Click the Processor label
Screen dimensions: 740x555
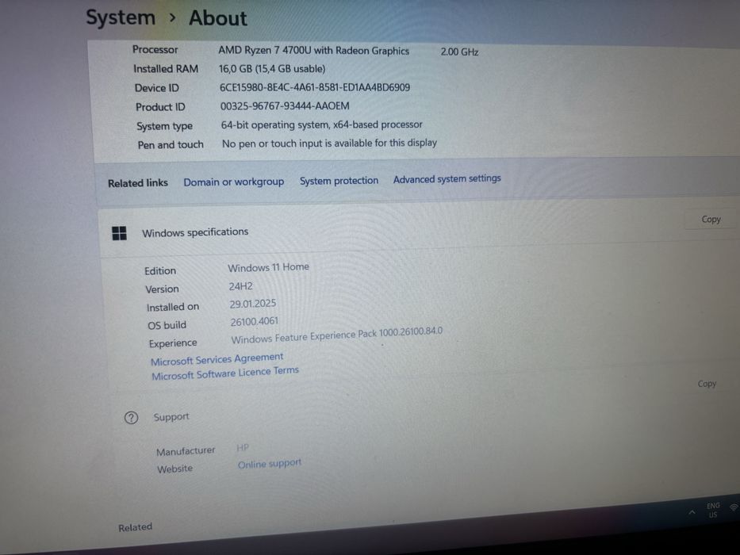point(155,49)
